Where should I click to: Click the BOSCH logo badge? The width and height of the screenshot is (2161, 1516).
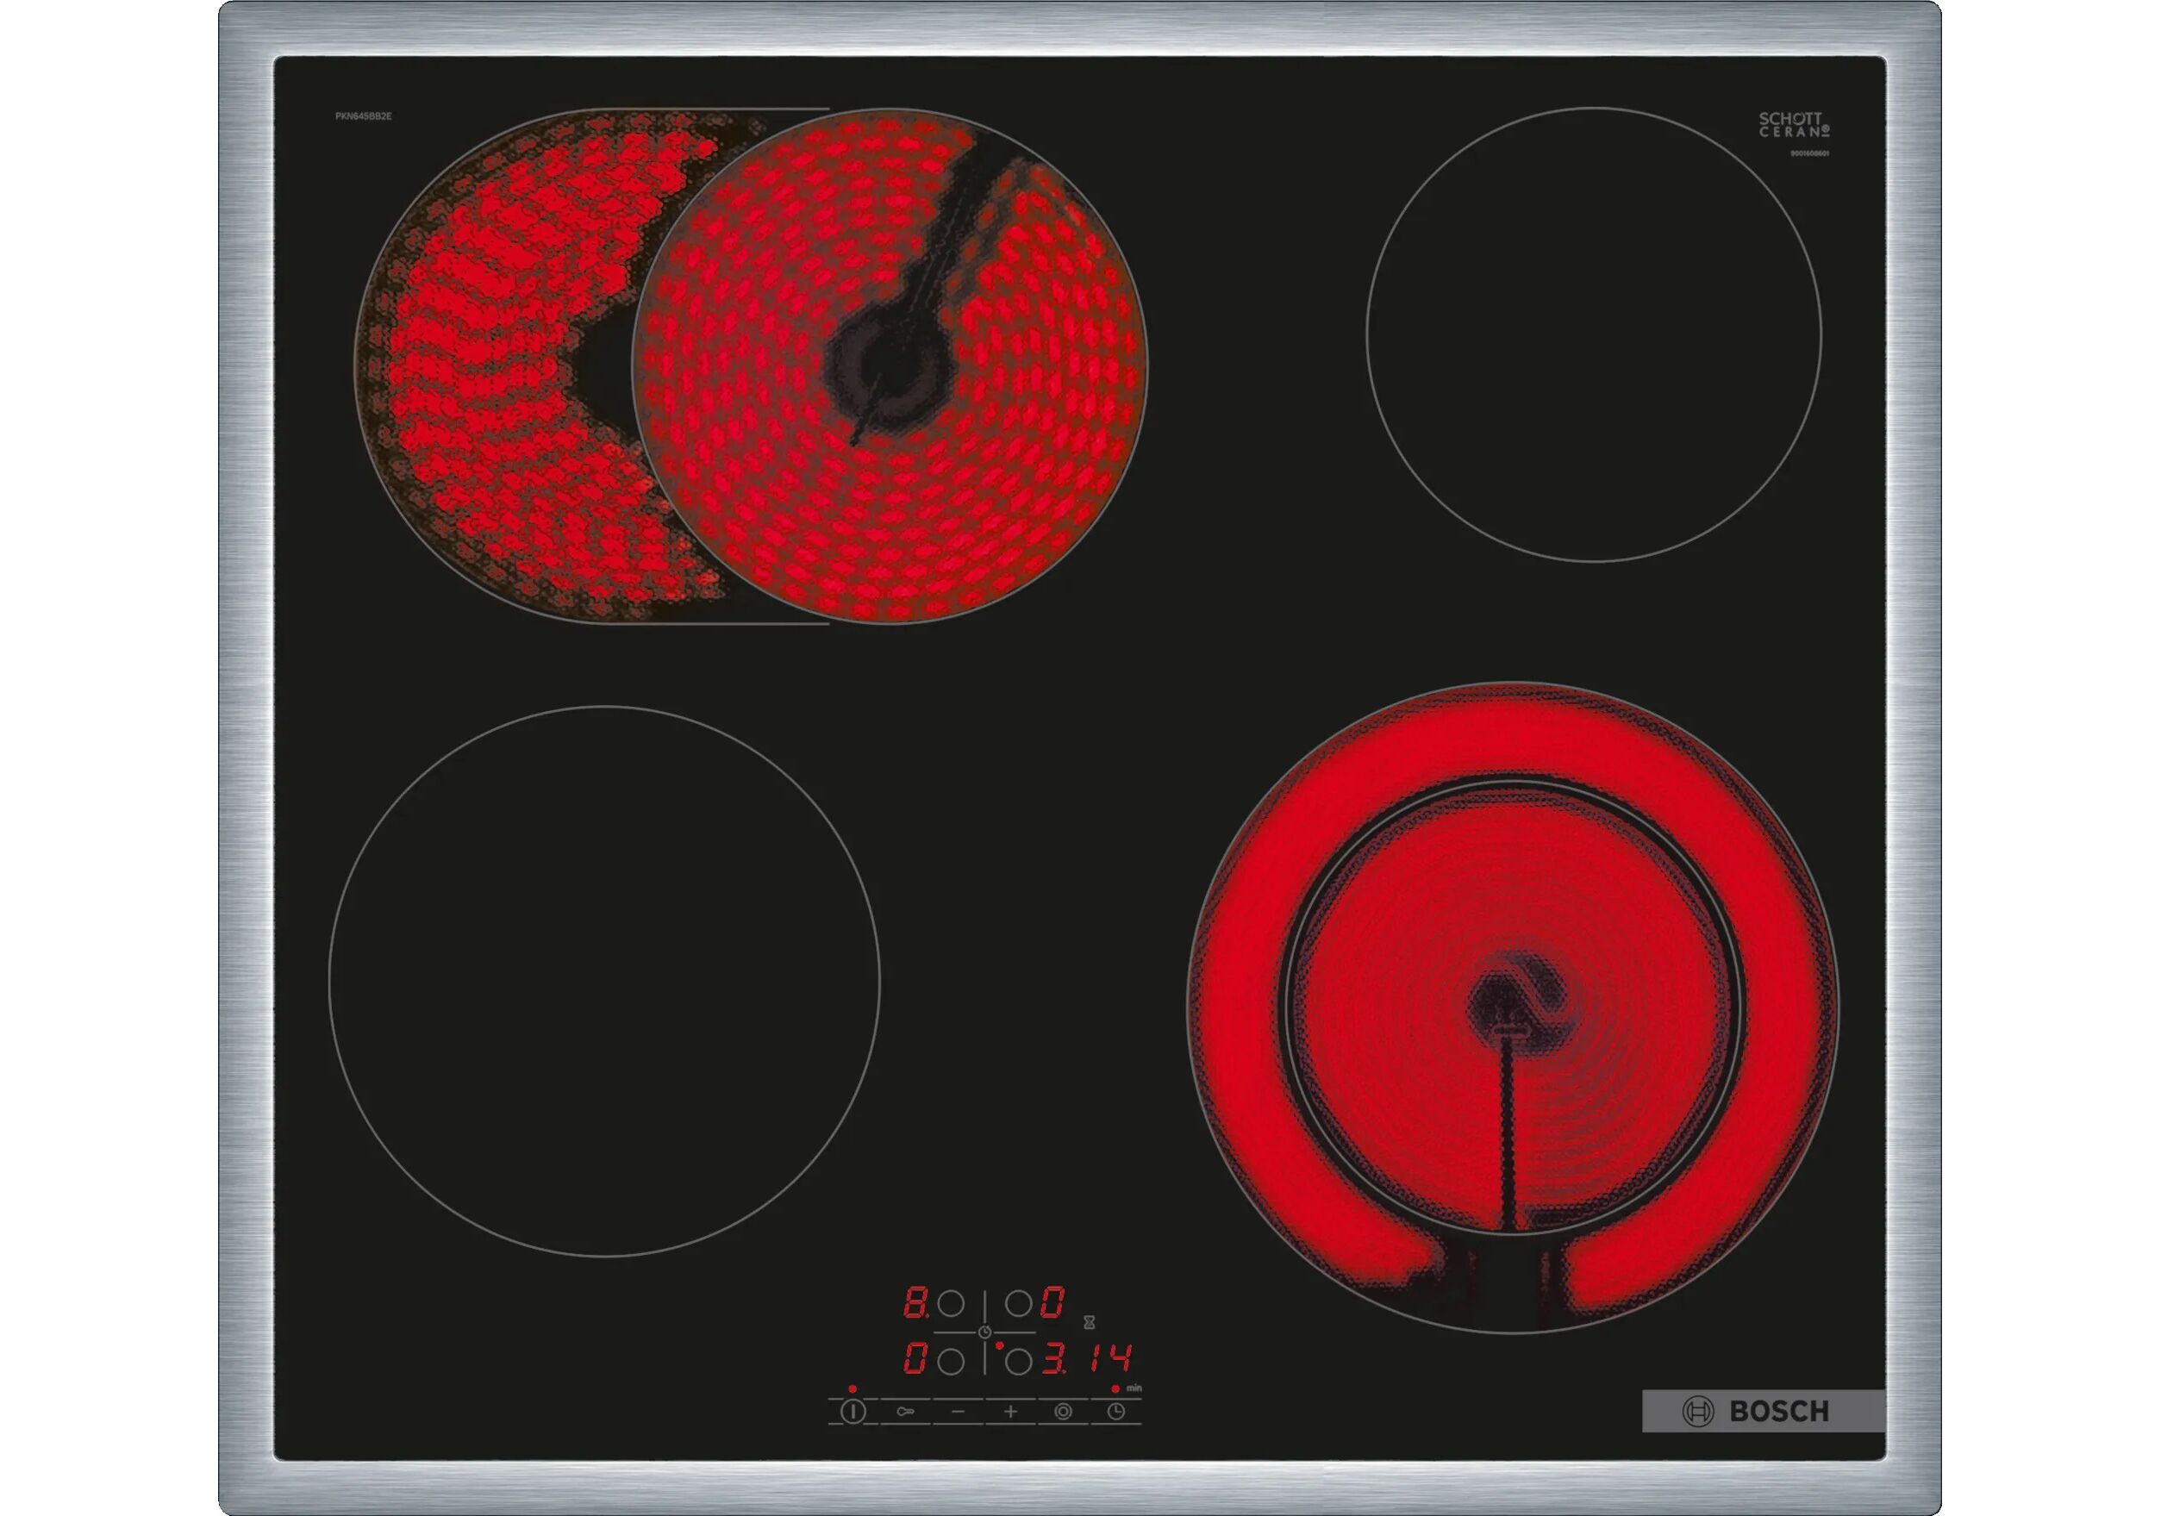point(1762,1411)
